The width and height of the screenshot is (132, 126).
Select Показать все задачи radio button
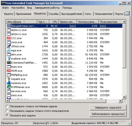7,115
